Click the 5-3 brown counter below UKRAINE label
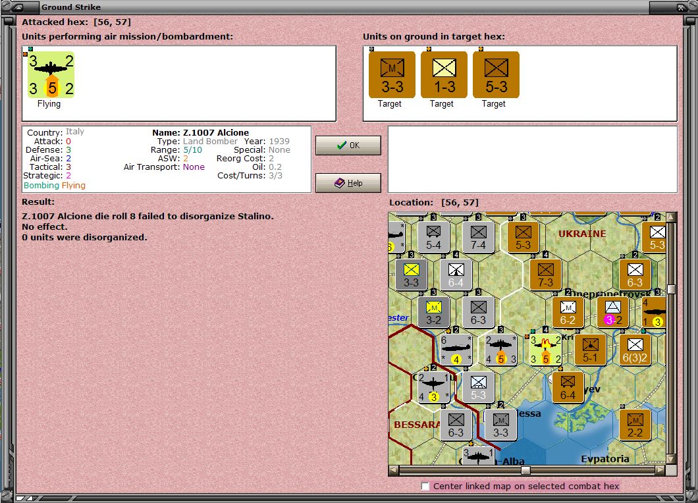The width and height of the screenshot is (698, 503). click(523, 238)
